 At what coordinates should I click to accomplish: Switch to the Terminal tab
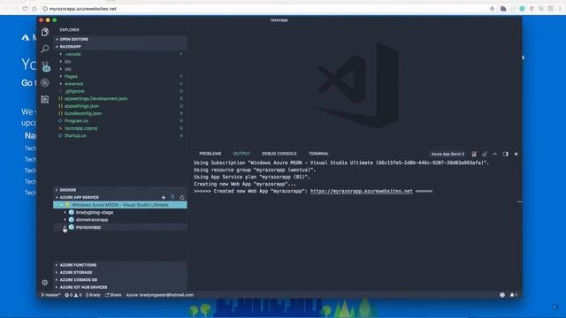point(318,154)
